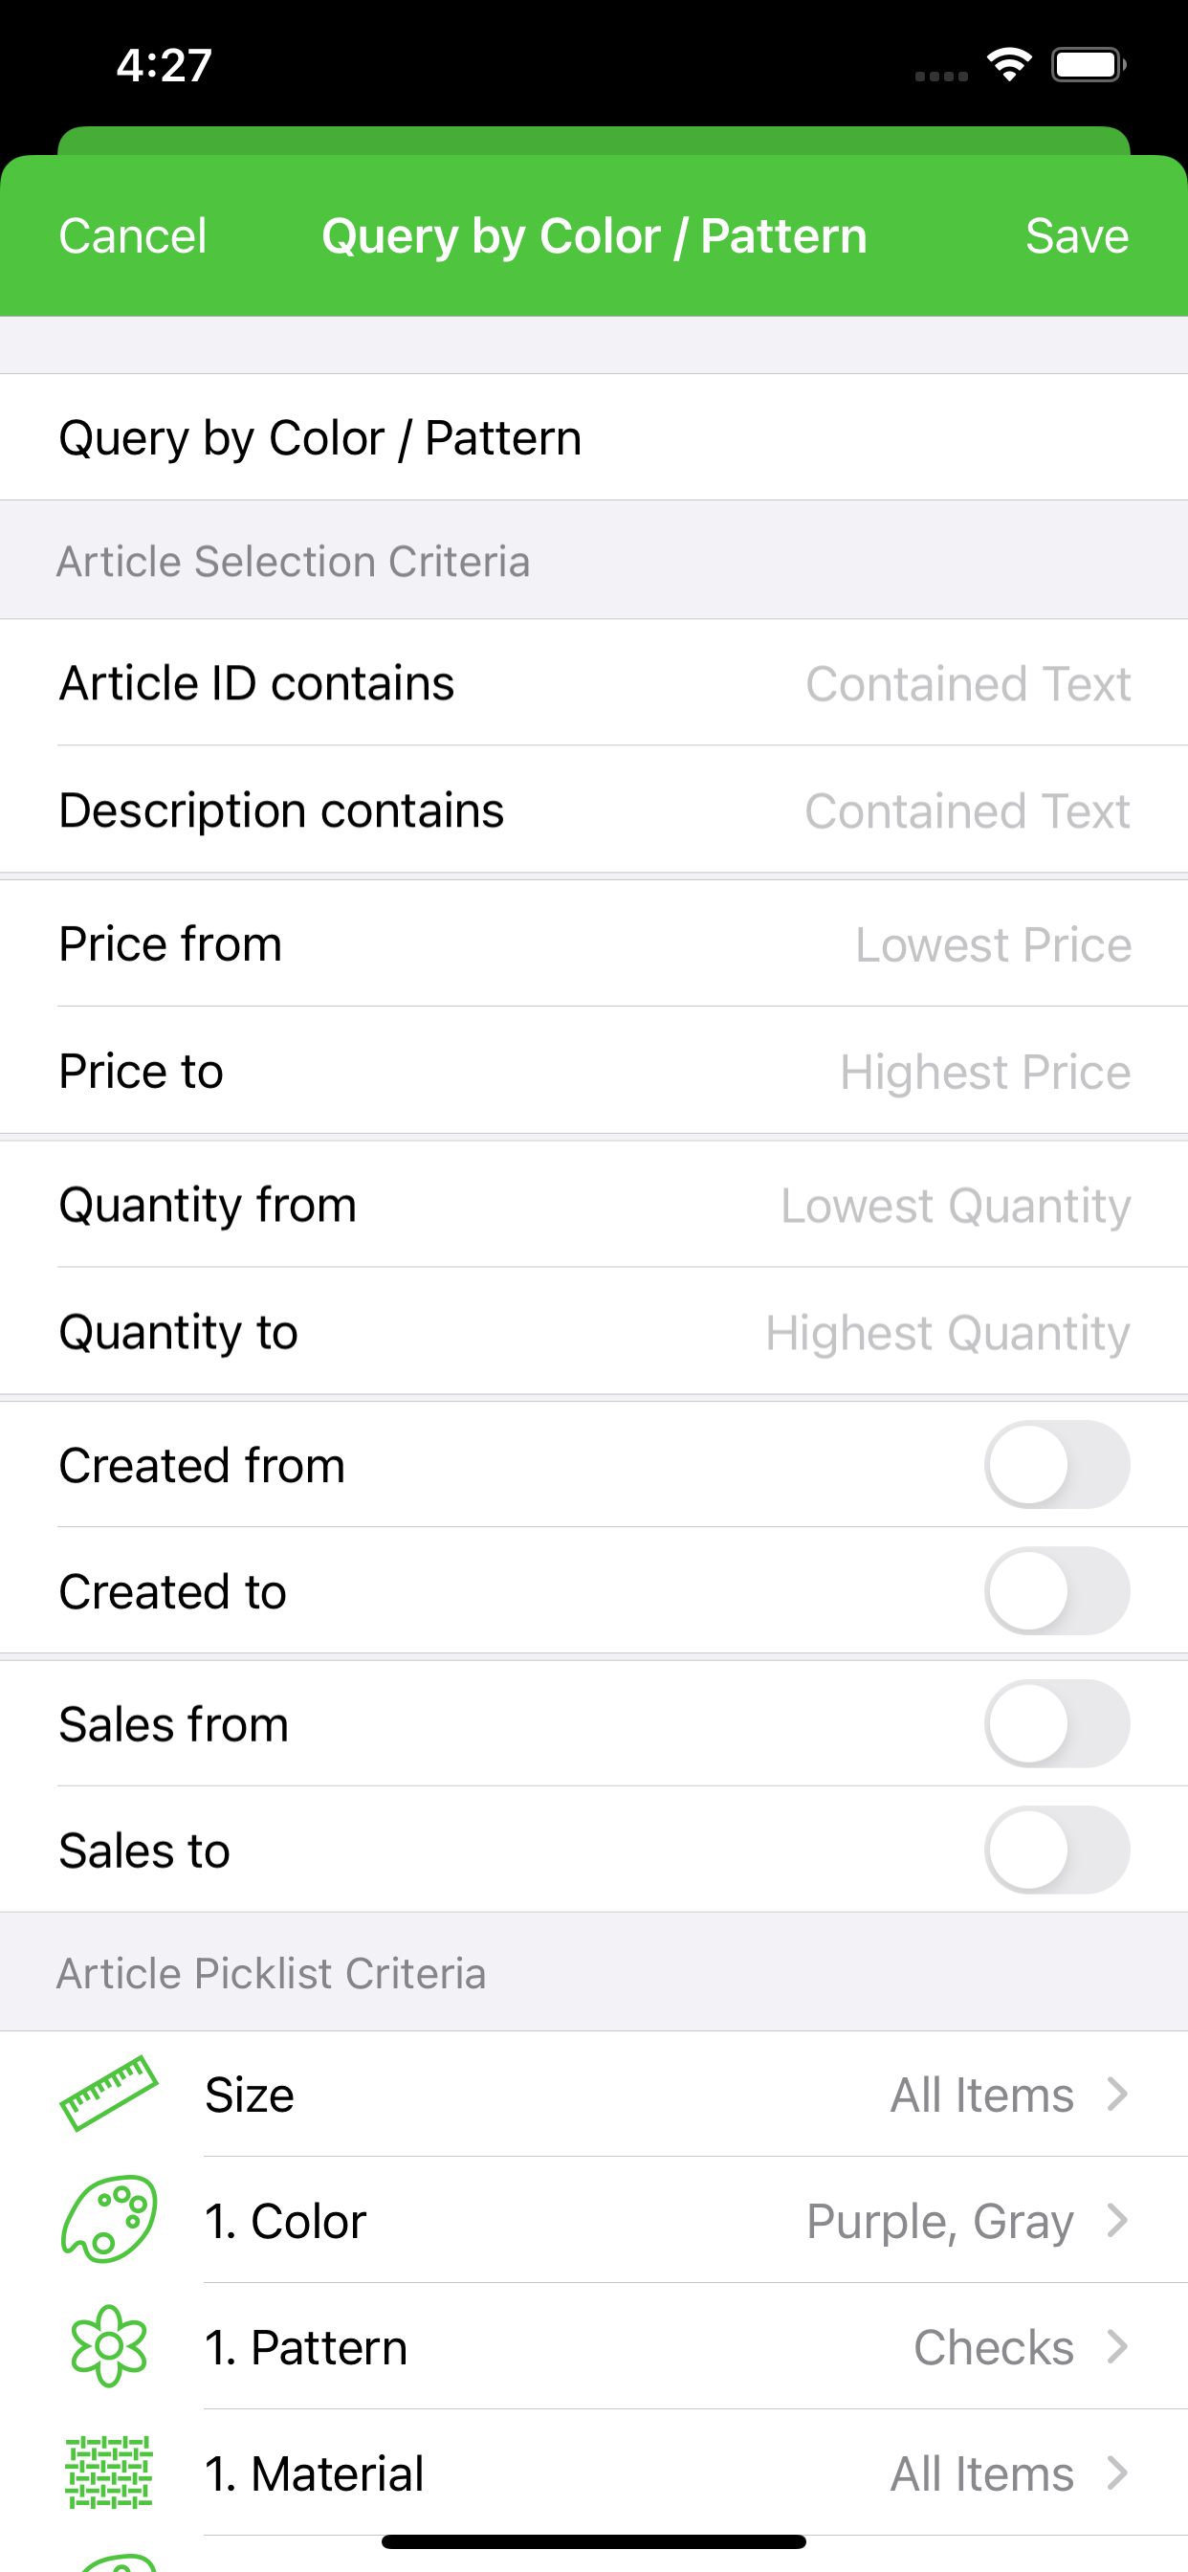Image resolution: width=1188 pixels, height=2572 pixels.
Task: Tap the Pattern flower icon
Action: point(109,2346)
